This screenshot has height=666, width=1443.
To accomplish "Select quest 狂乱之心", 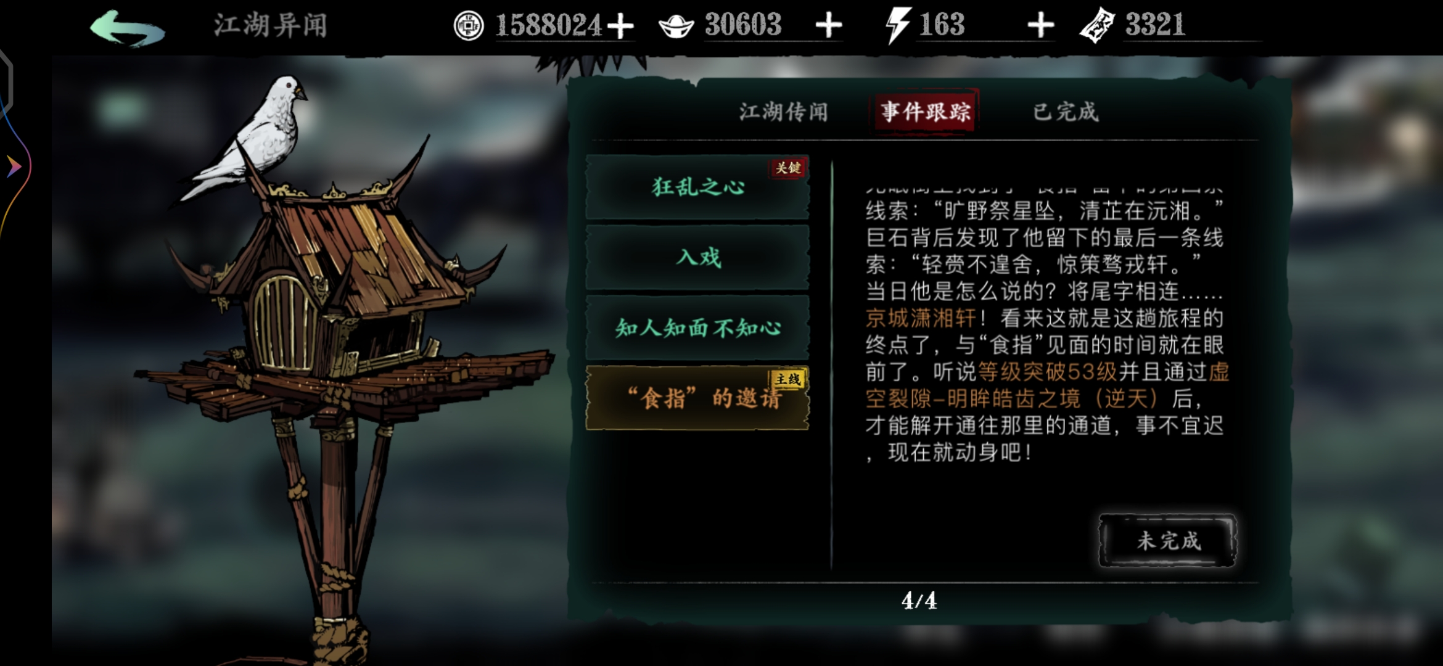I will [697, 187].
